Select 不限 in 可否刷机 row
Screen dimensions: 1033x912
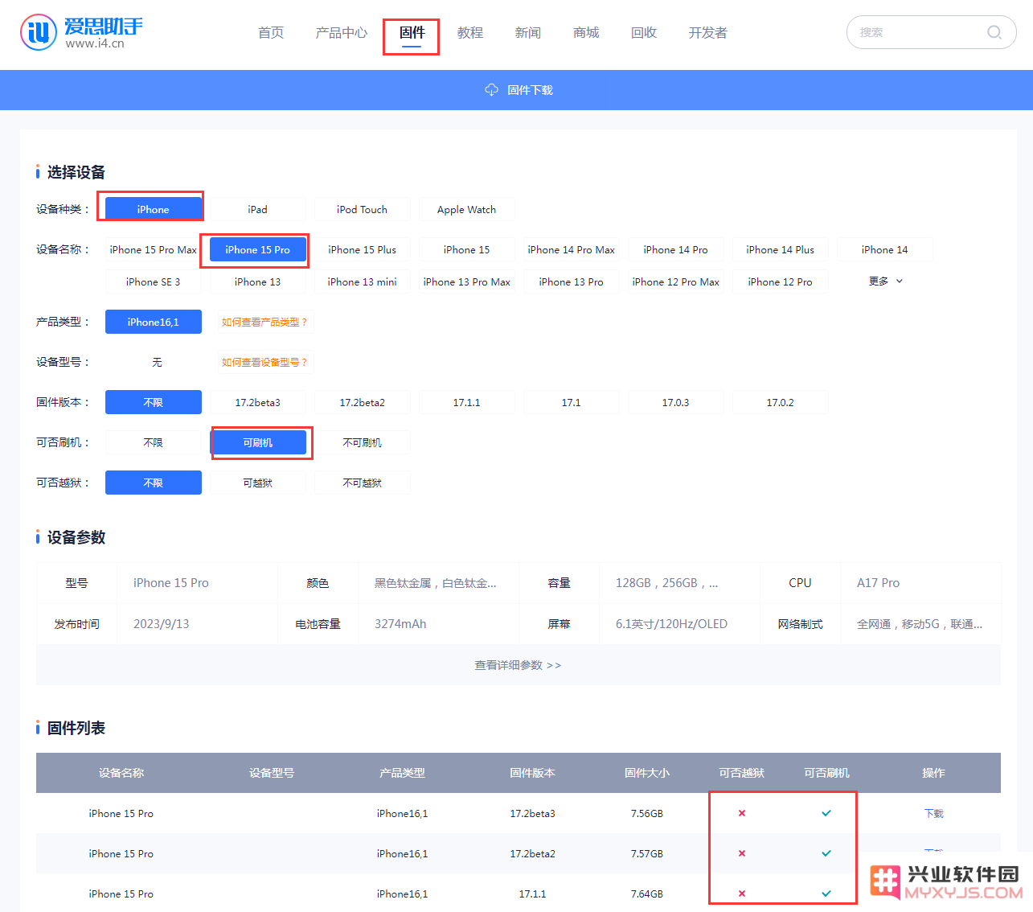tap(154, 442)
